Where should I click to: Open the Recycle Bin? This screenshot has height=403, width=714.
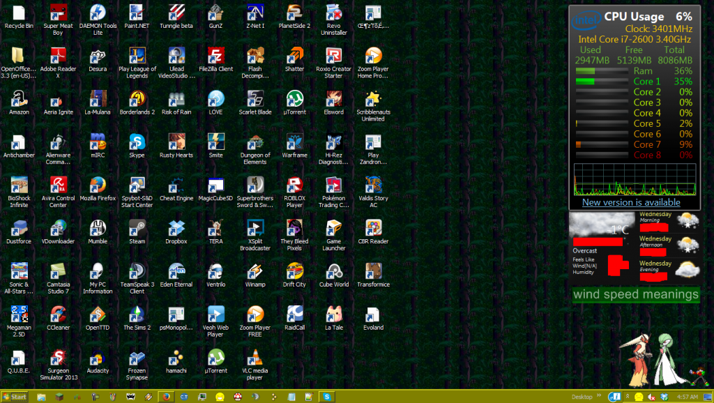tap(19, 13)
